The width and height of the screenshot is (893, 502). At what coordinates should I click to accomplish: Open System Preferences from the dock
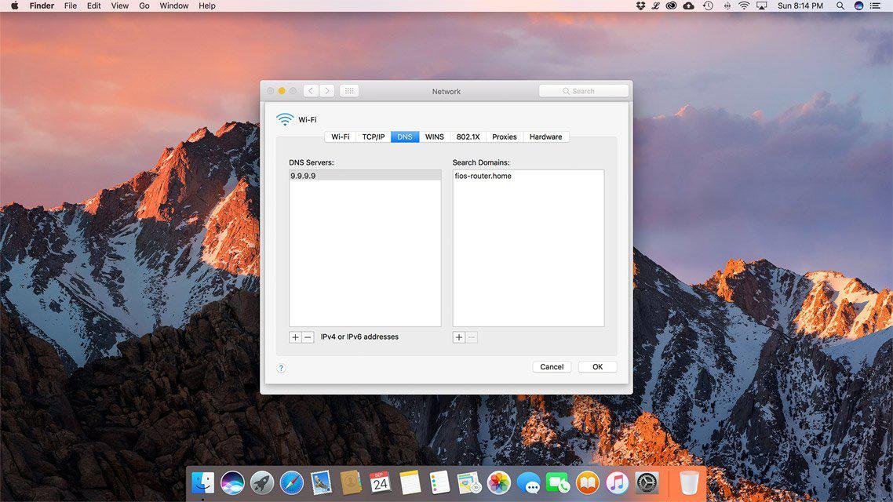[x=646, y=482]
